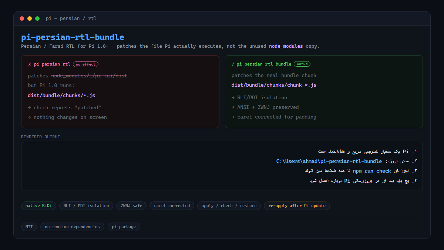This screenshot has width=444, height=250.
Task: Click the dist/bundle/chunks/chunk-*.js path
Action: (274, 85)
